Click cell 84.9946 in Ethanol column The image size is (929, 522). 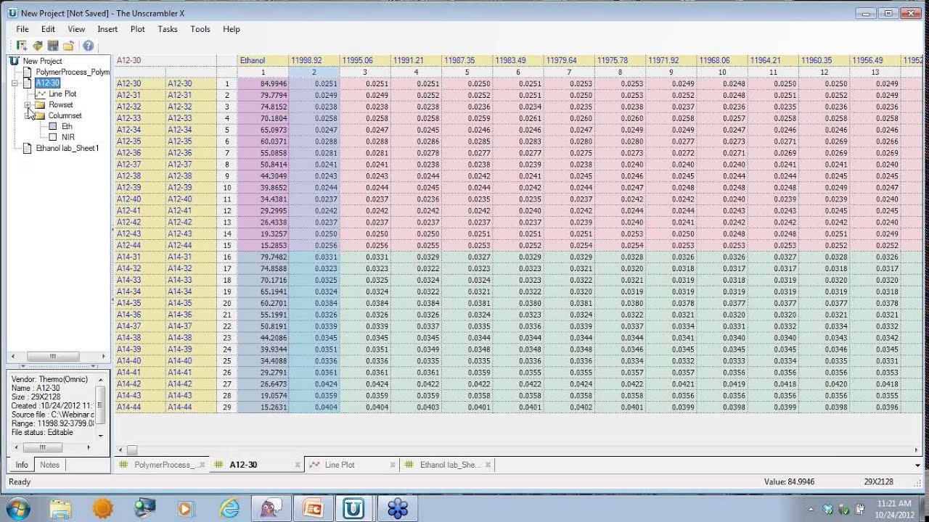[263, 83]
